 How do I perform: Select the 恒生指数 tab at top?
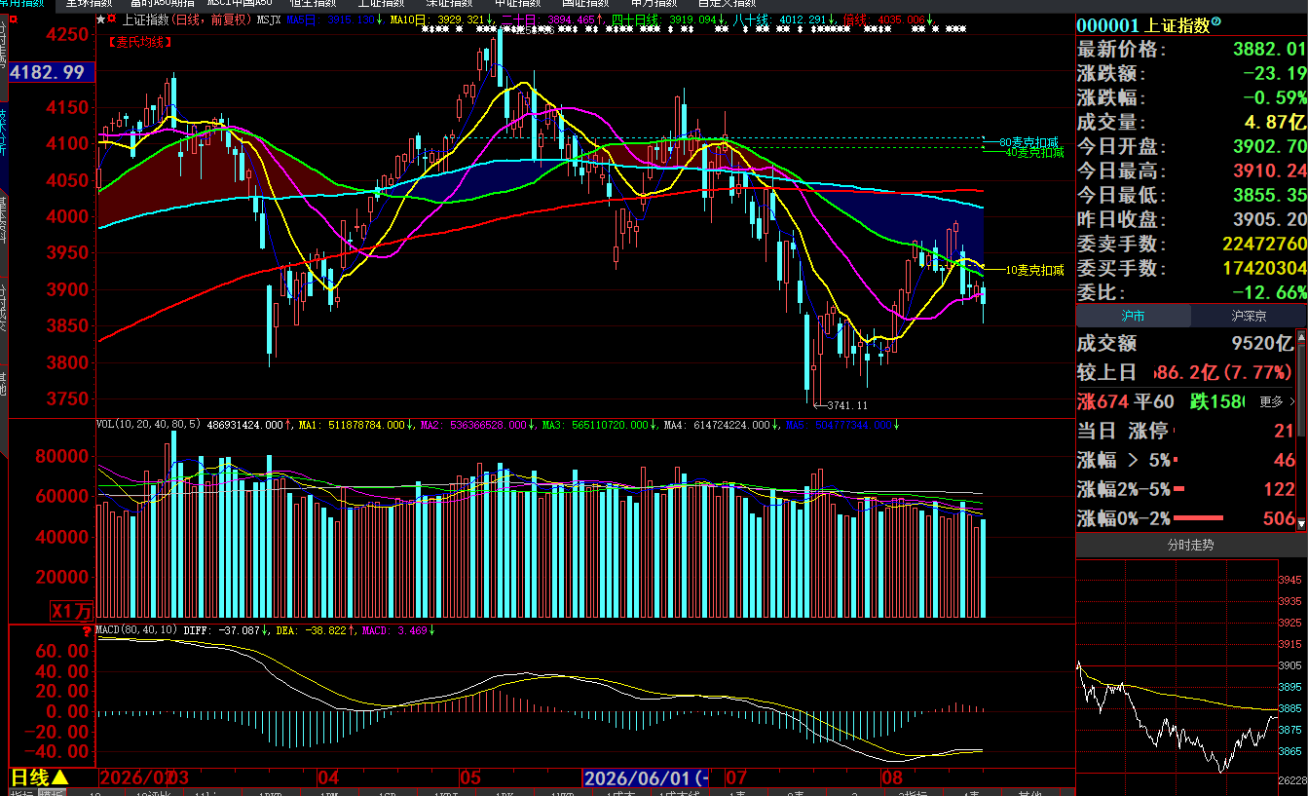click(313, 4)
